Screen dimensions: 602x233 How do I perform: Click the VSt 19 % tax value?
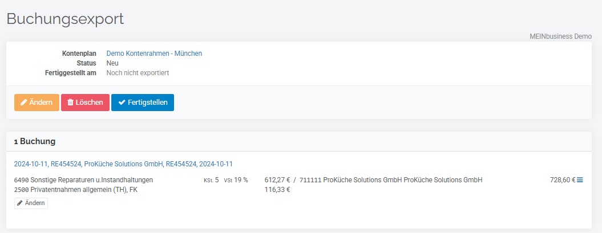[x=236, y=179]
